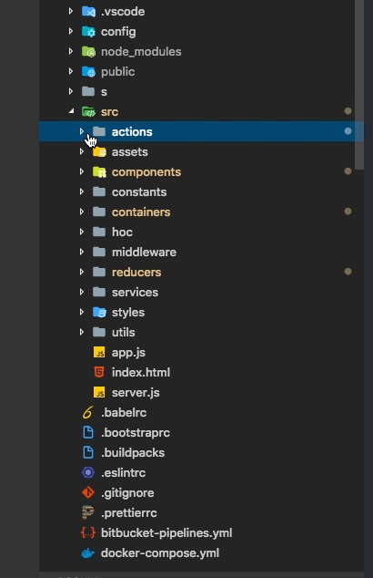Expand the config folder arrow

pyautogui.click(x=71, y=31)
